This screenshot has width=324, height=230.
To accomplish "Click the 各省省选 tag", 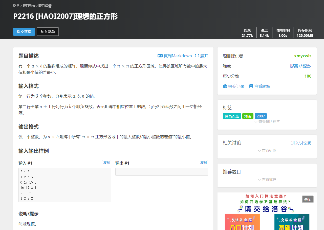I will click(232, 116).
